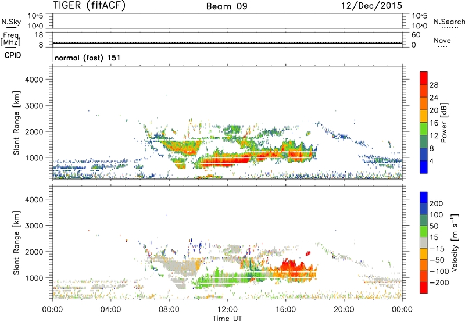Select Velocity colorbar segment between 100 and 200
The image size is (465, 322).
tap(424, 209)
